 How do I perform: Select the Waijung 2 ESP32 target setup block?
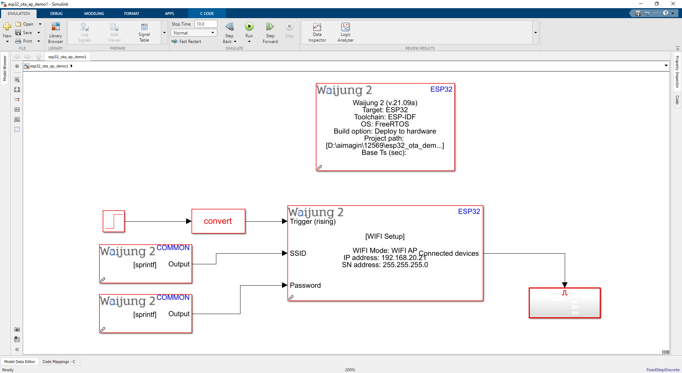click(x=385, y=127)
